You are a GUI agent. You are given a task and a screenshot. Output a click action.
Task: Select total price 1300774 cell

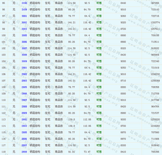pos(155,23)
